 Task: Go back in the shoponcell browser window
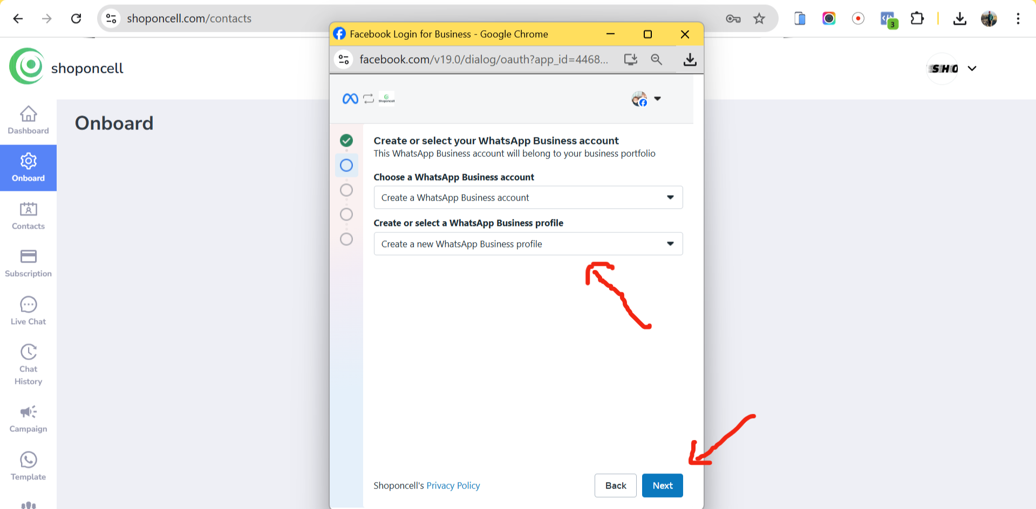coord(18,18)
